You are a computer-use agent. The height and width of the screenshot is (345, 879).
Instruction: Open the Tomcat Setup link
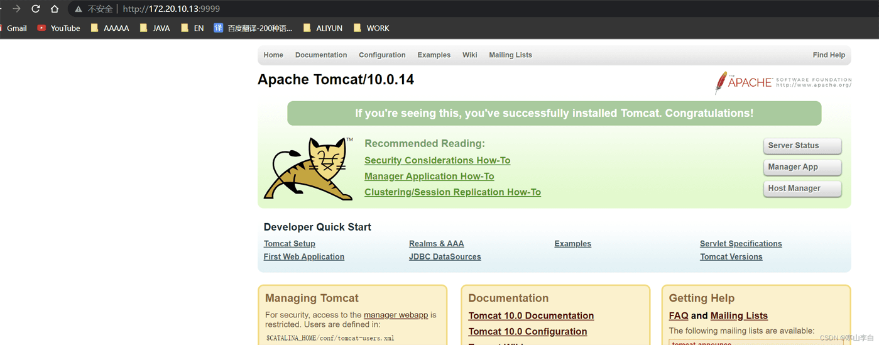pos(290,244)
